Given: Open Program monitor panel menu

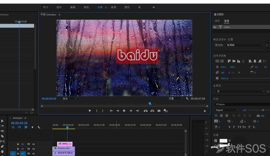Looking at the screenshot, I should coord(59,15).
